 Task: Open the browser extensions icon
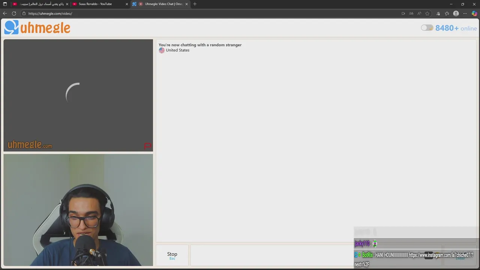click(438, 13)
